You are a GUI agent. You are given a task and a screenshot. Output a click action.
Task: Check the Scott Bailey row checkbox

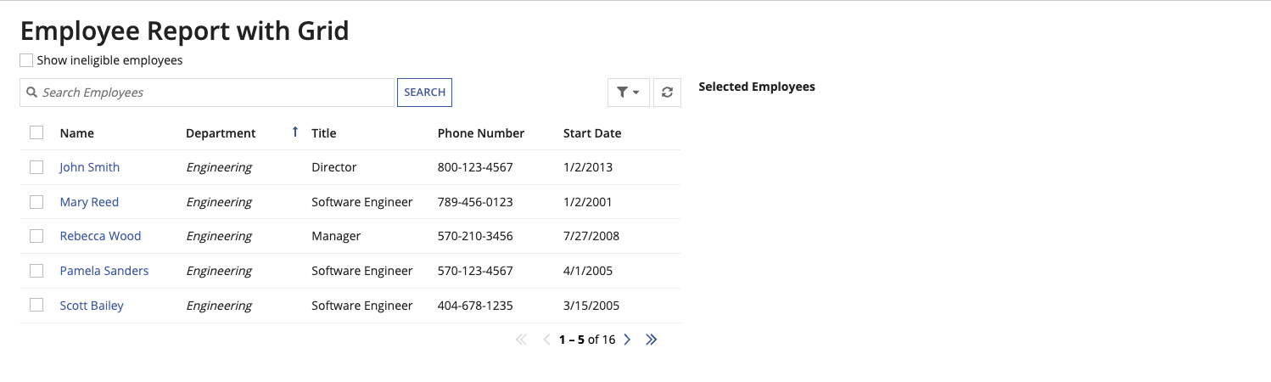tap(36, 305)
